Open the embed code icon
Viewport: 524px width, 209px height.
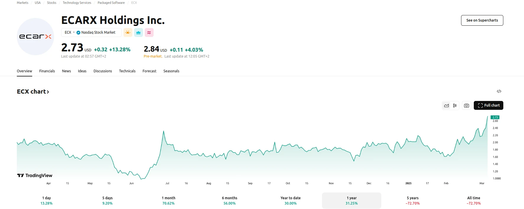tap(499, 91)
